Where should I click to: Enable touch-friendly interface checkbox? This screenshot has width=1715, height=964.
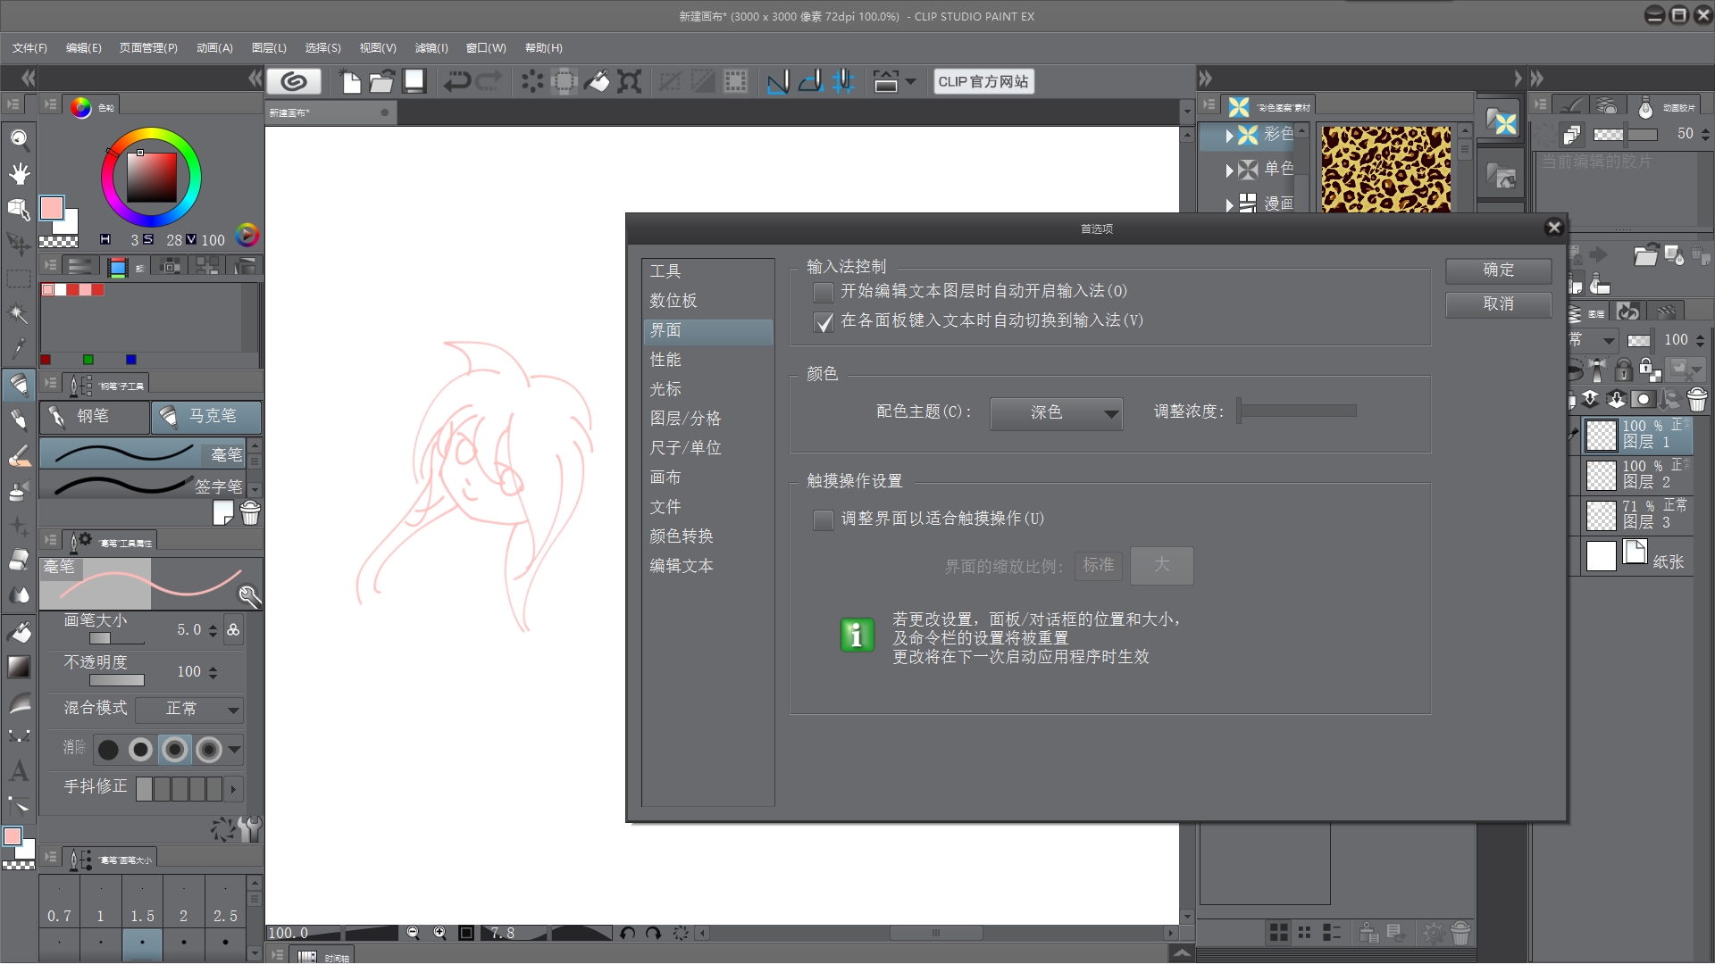click(x=823, y=519)
